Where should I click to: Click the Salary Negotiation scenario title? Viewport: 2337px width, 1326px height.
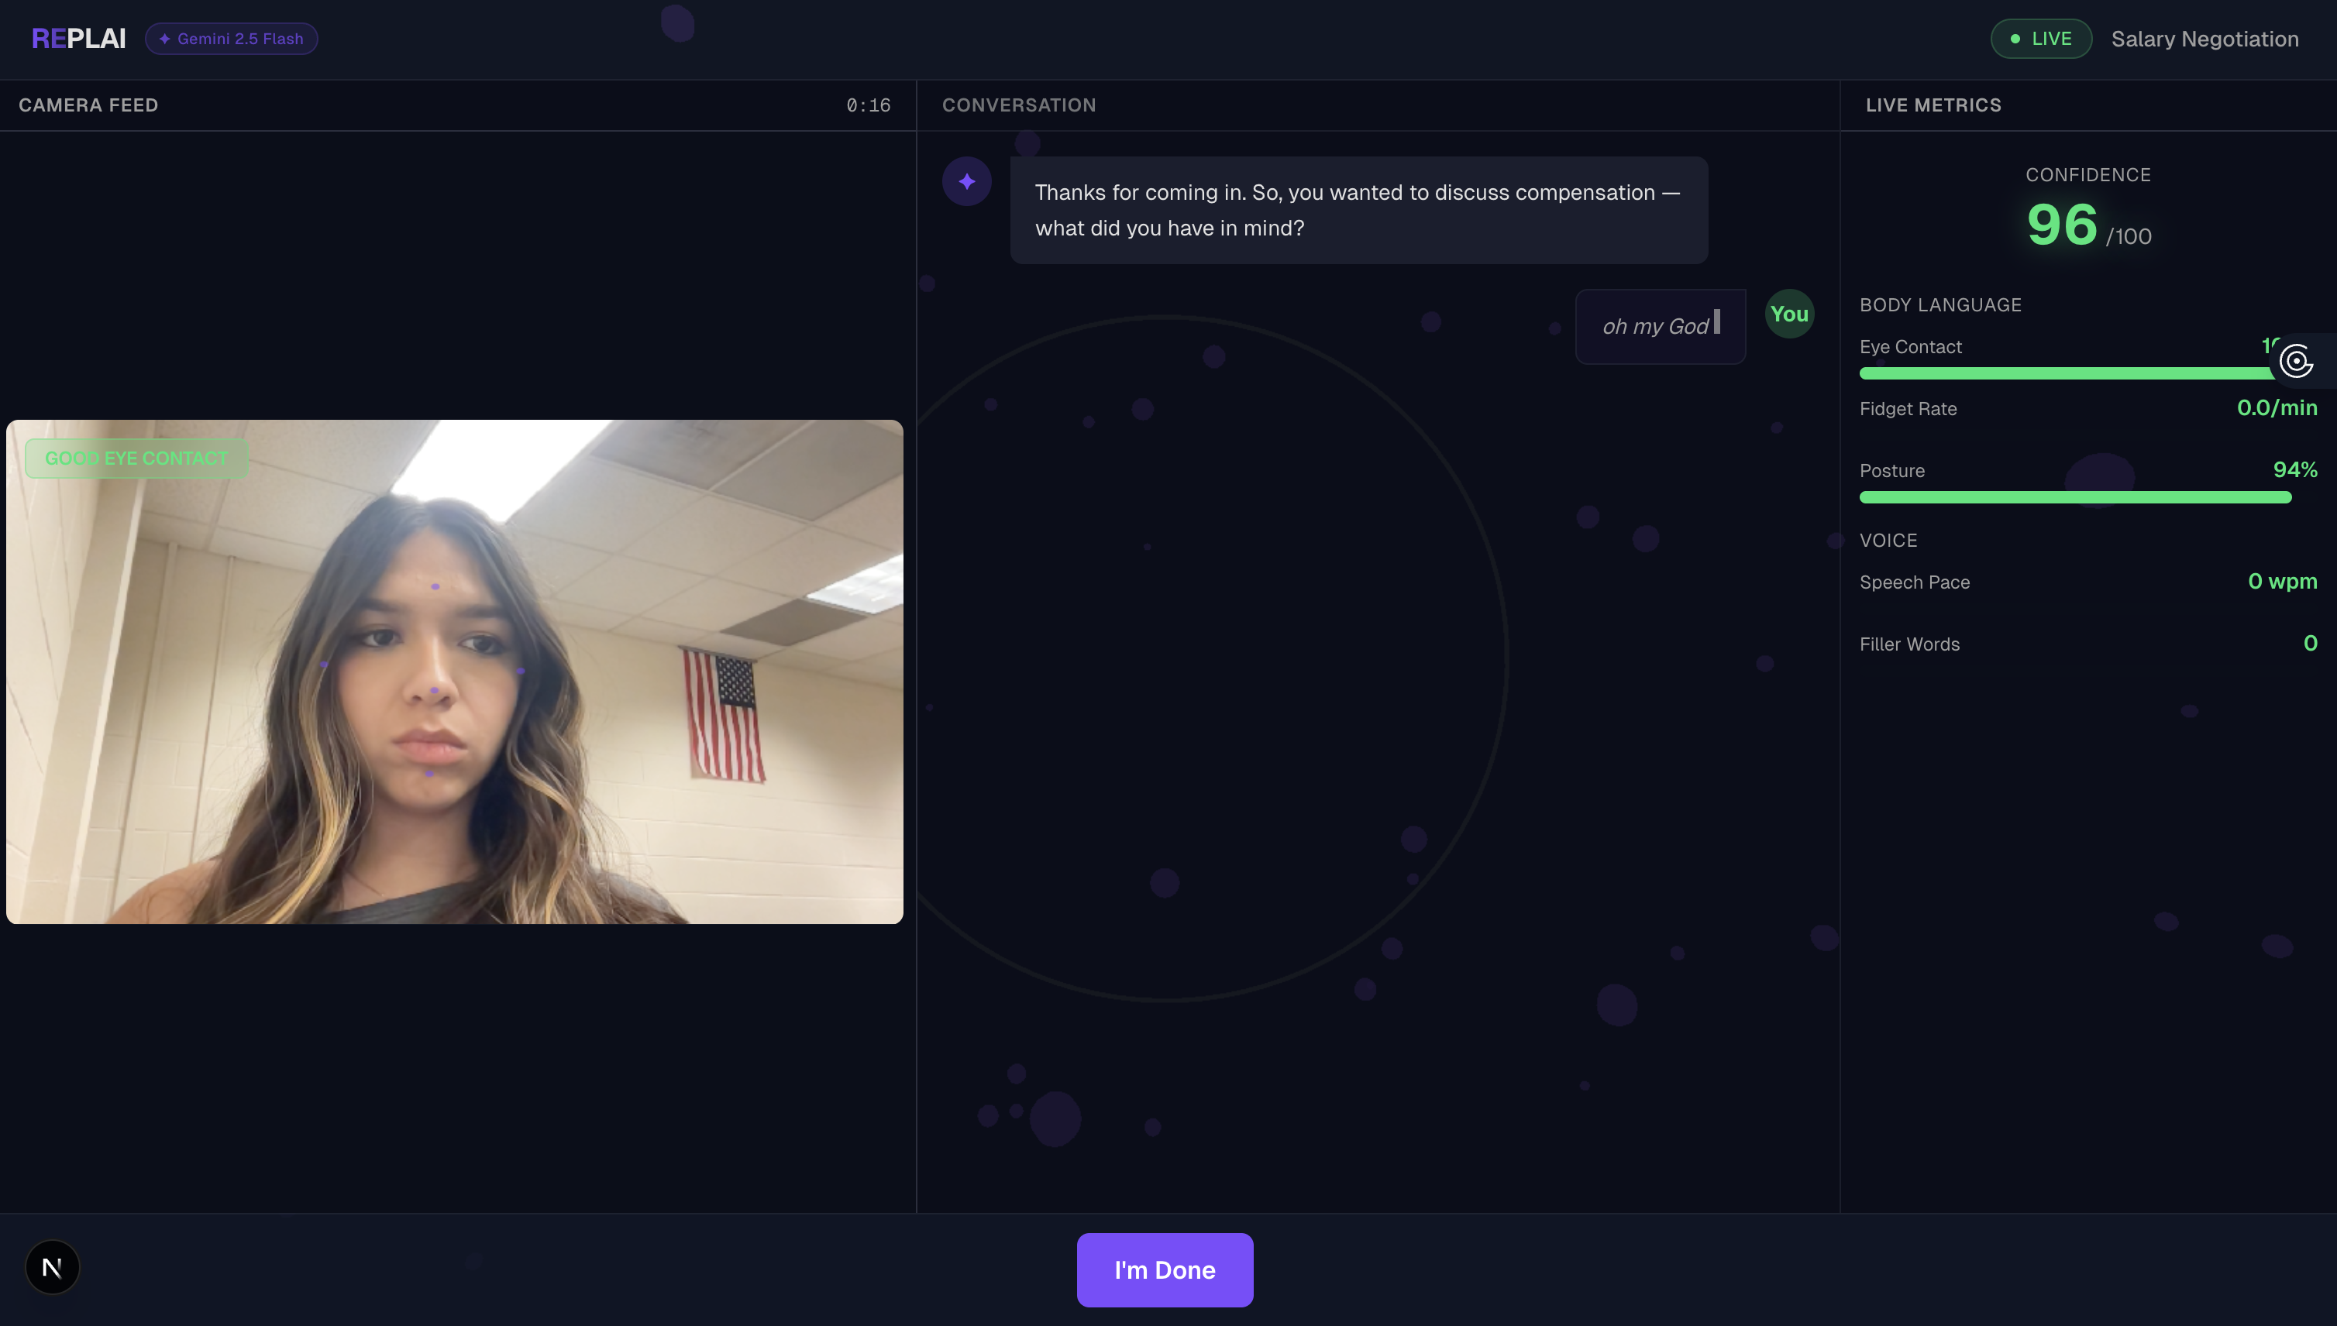(x=2204, y=40)
